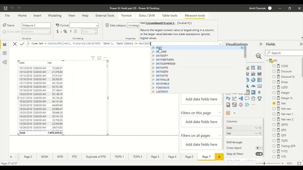Apply currency format with the $ icon
Viewport: 303px width, 170px height.
point(58,32)
